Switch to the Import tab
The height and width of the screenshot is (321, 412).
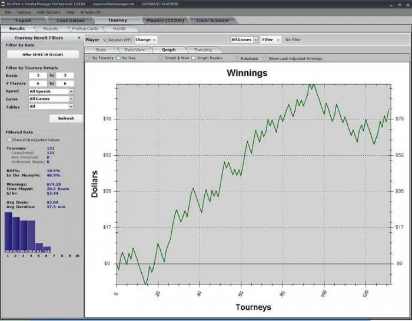tap(23, 21)
